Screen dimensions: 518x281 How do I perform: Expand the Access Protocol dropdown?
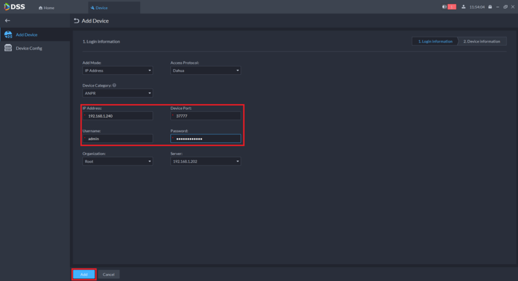tap(205, 70)
